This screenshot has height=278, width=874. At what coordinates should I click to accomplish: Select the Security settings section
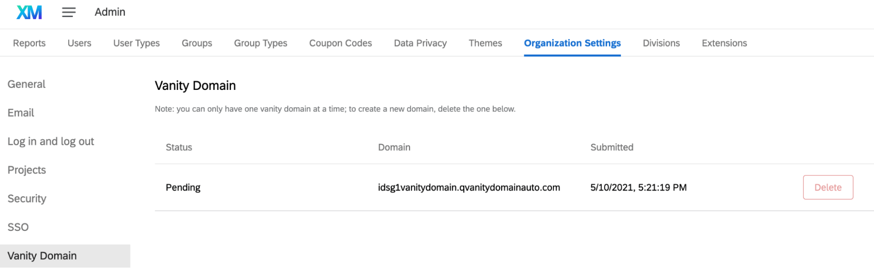pos(27,199)
